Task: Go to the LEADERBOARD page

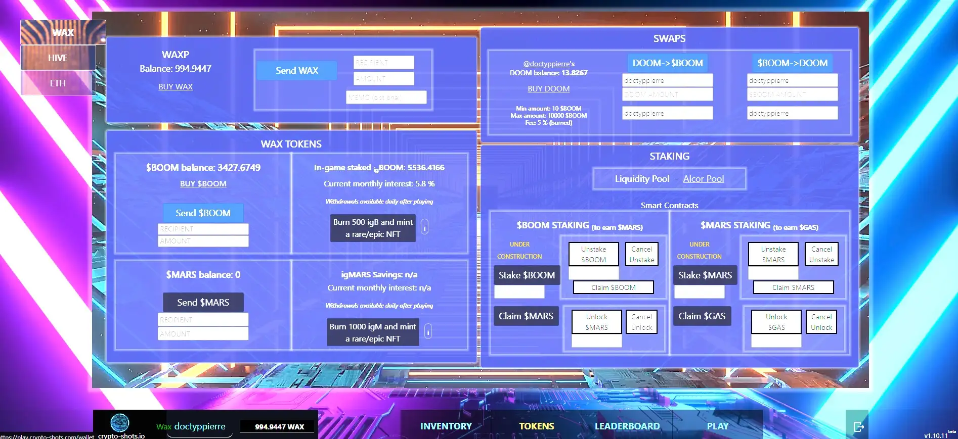Action: pyautogui.click(x=627, y=426)
